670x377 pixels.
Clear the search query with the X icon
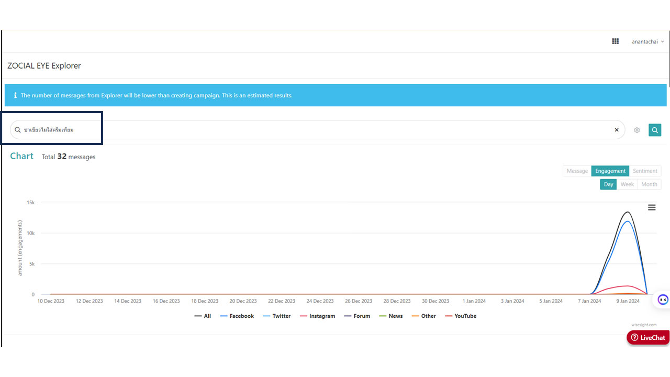pyautogui.click(x=617, y=130)
